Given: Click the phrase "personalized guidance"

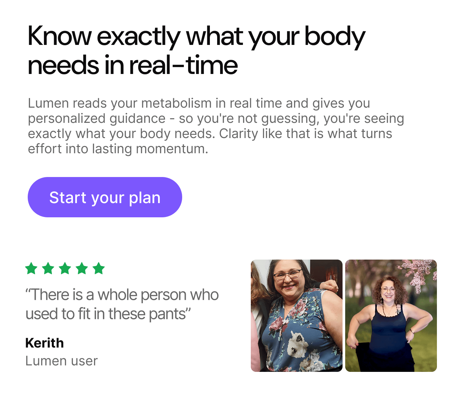Looking at the screenshot, I should (x=96, y=119).
